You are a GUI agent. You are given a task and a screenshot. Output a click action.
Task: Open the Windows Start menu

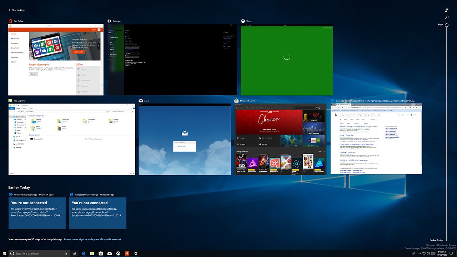(x=4, y=253)
